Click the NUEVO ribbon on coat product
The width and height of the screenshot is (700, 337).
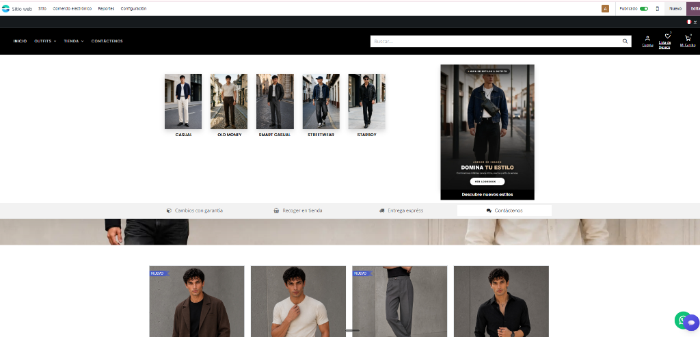tap(159, 273)
